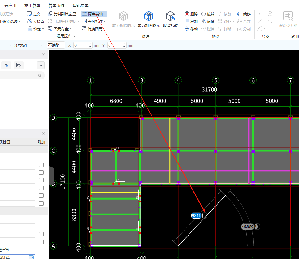The height and width of the screenshot is (259, 299).
Task: Increase the Y offset stepper
Action: [x=124, y=44]
